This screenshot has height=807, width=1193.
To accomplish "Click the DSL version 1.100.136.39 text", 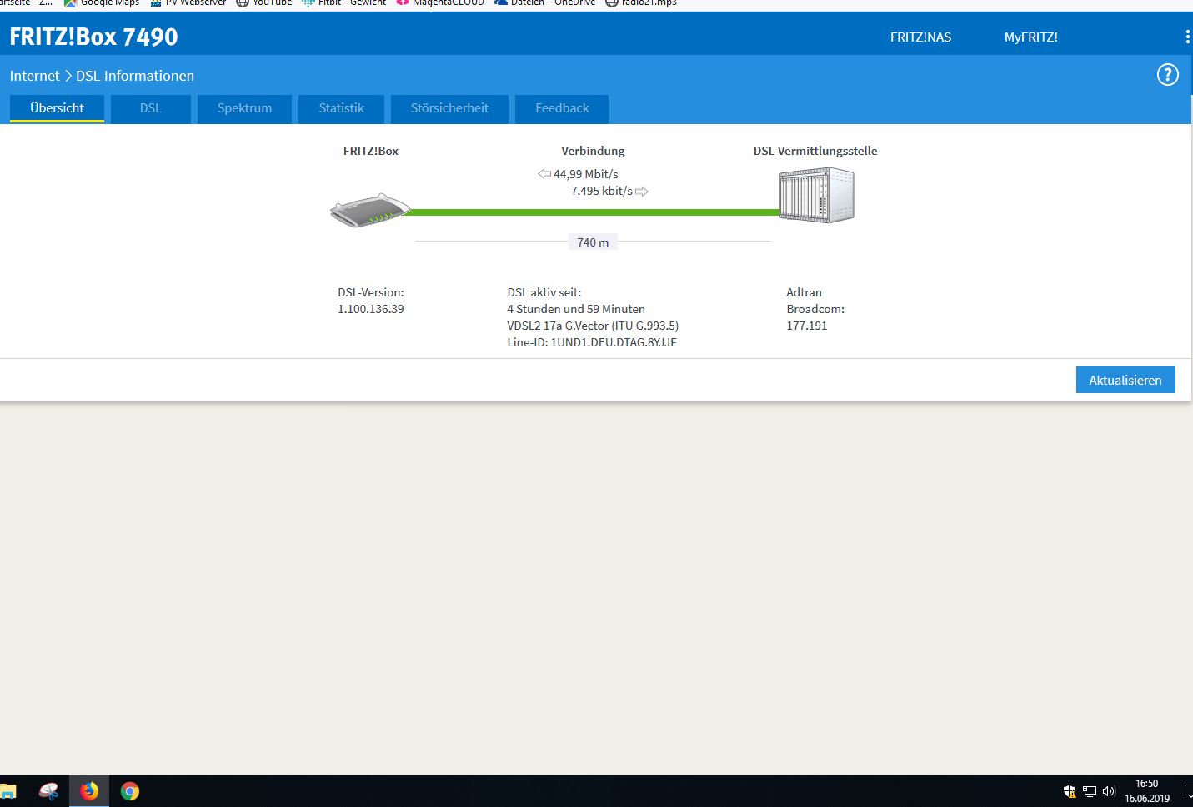I will coord(370,309).
